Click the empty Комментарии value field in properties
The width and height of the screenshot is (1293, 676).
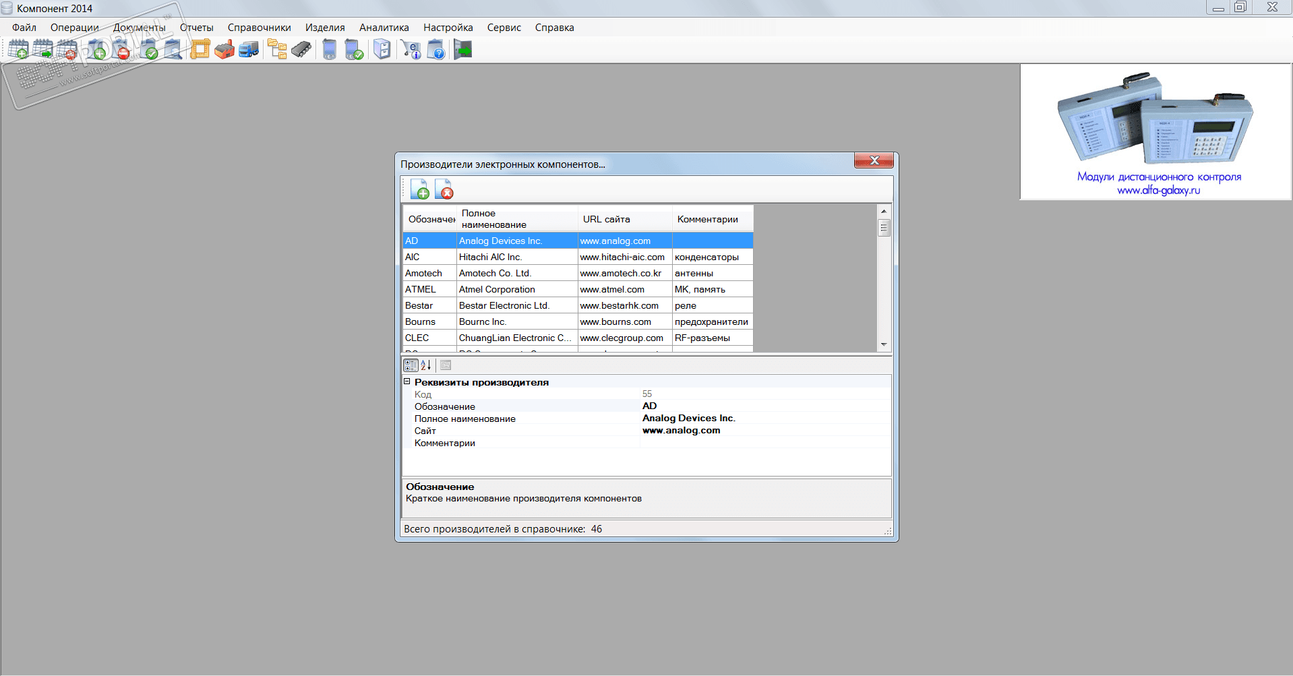coord(766,442)
